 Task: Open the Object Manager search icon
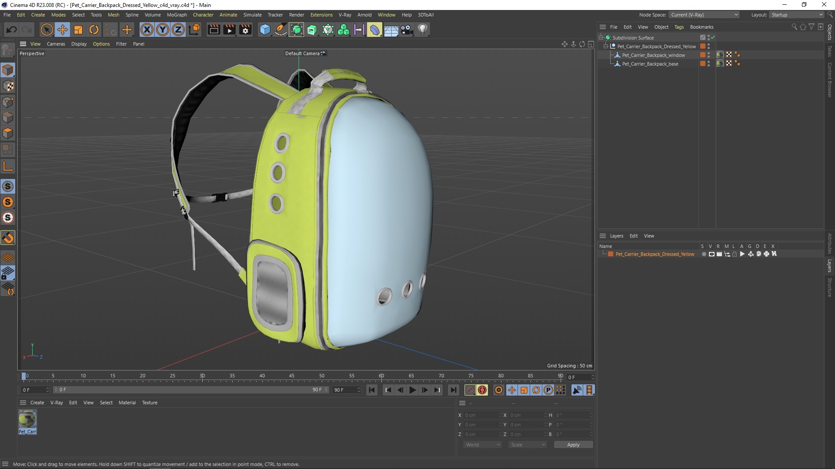794,27
